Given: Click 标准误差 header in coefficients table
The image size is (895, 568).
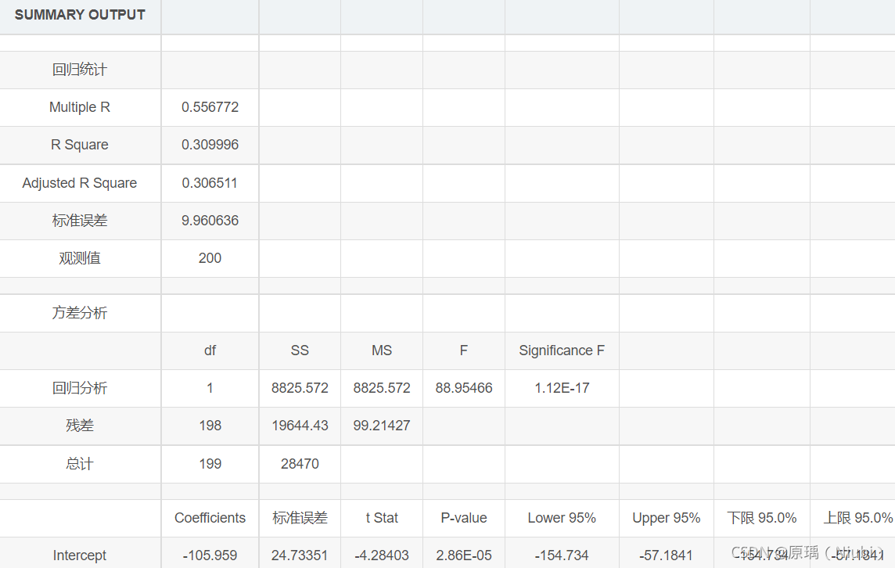Looking at the screenshot, I should (x=300, y=518).
